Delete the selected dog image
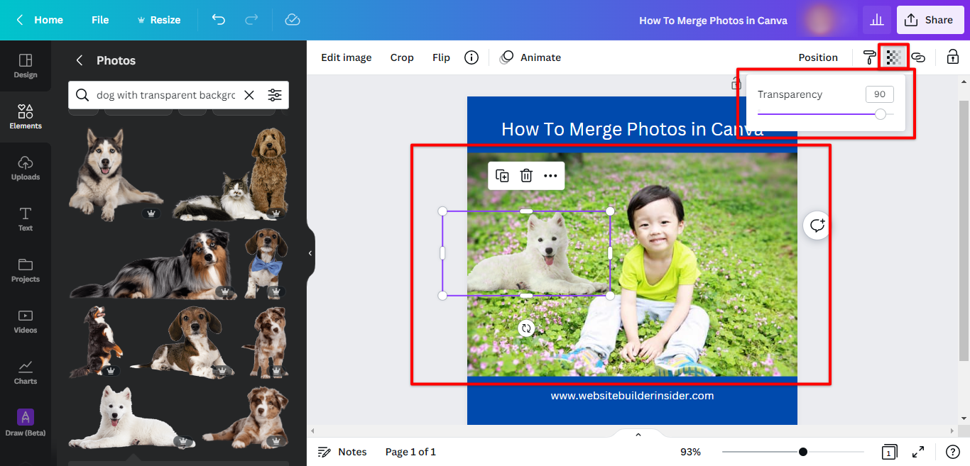The width and height of the screenshot is (970, 466). pos(526,176)
